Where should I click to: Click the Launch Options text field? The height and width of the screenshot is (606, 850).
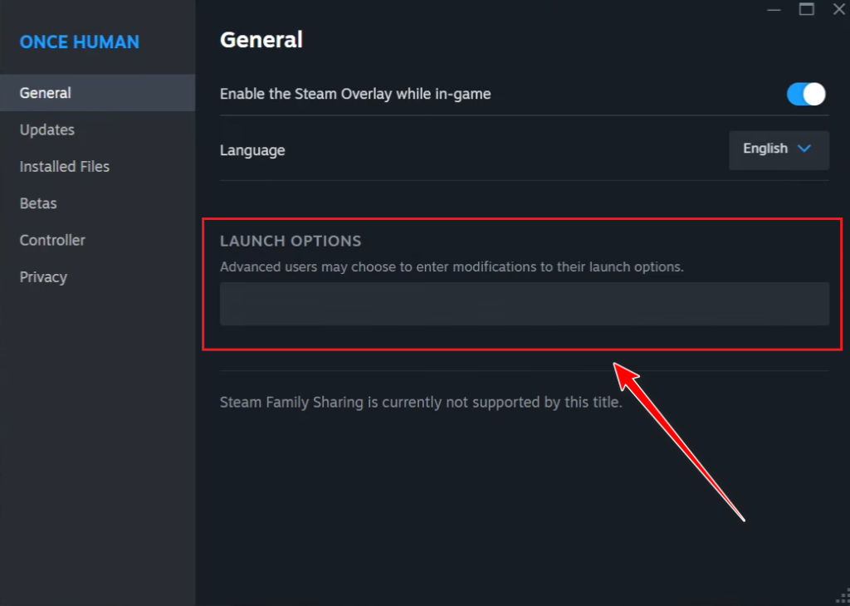click(x=524, y=304)
